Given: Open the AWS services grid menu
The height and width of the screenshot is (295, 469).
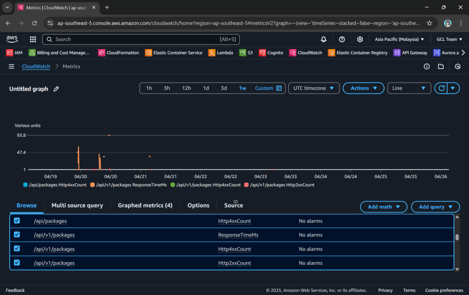Looking at the screenshot, I should click(x=33, y=39).
